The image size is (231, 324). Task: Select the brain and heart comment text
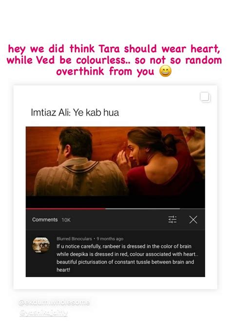pos(127,258)
